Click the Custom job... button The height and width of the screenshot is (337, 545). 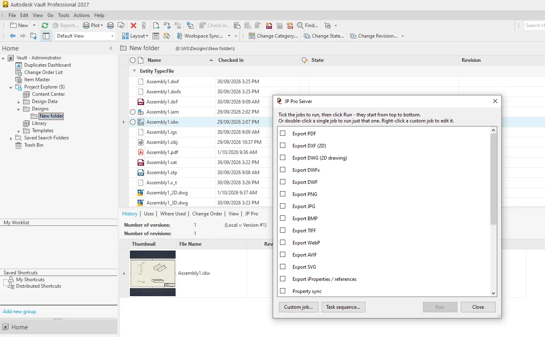coord(299,307)
